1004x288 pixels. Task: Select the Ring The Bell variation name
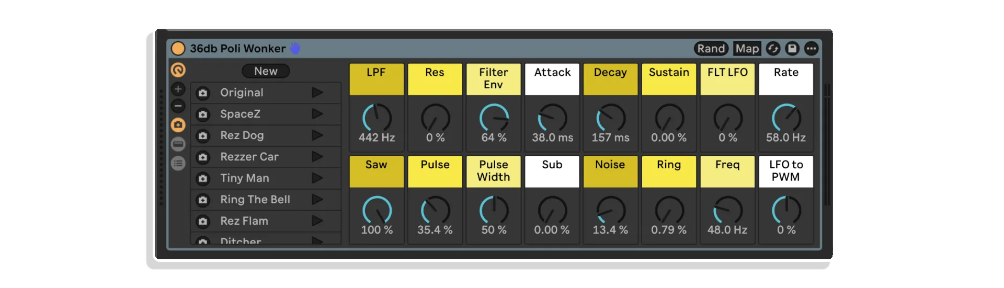click(x=255, y=200)
